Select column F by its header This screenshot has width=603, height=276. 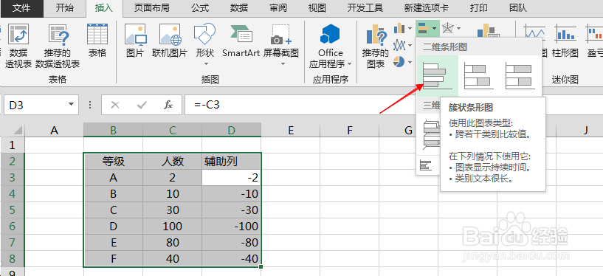point(350,131)
